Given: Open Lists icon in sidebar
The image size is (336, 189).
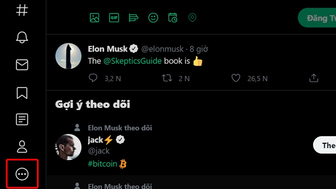Looking at the screenshot, I should coord(22,120).
